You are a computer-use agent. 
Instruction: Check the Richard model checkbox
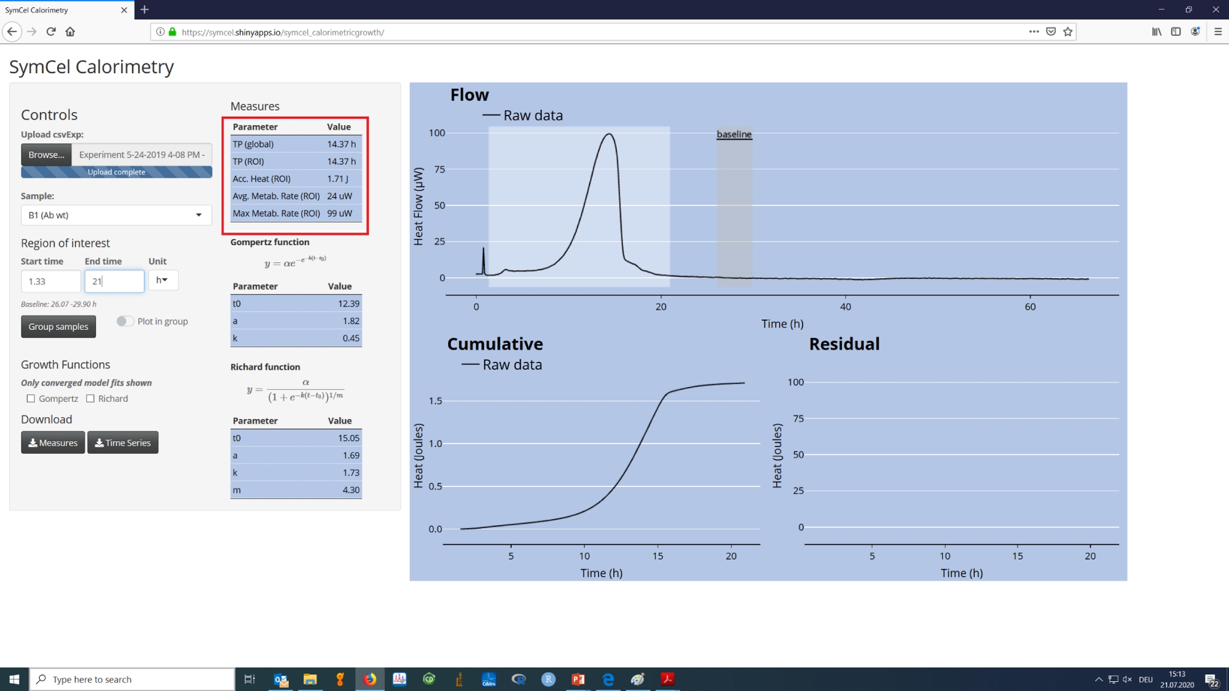(x=90, y=399)
